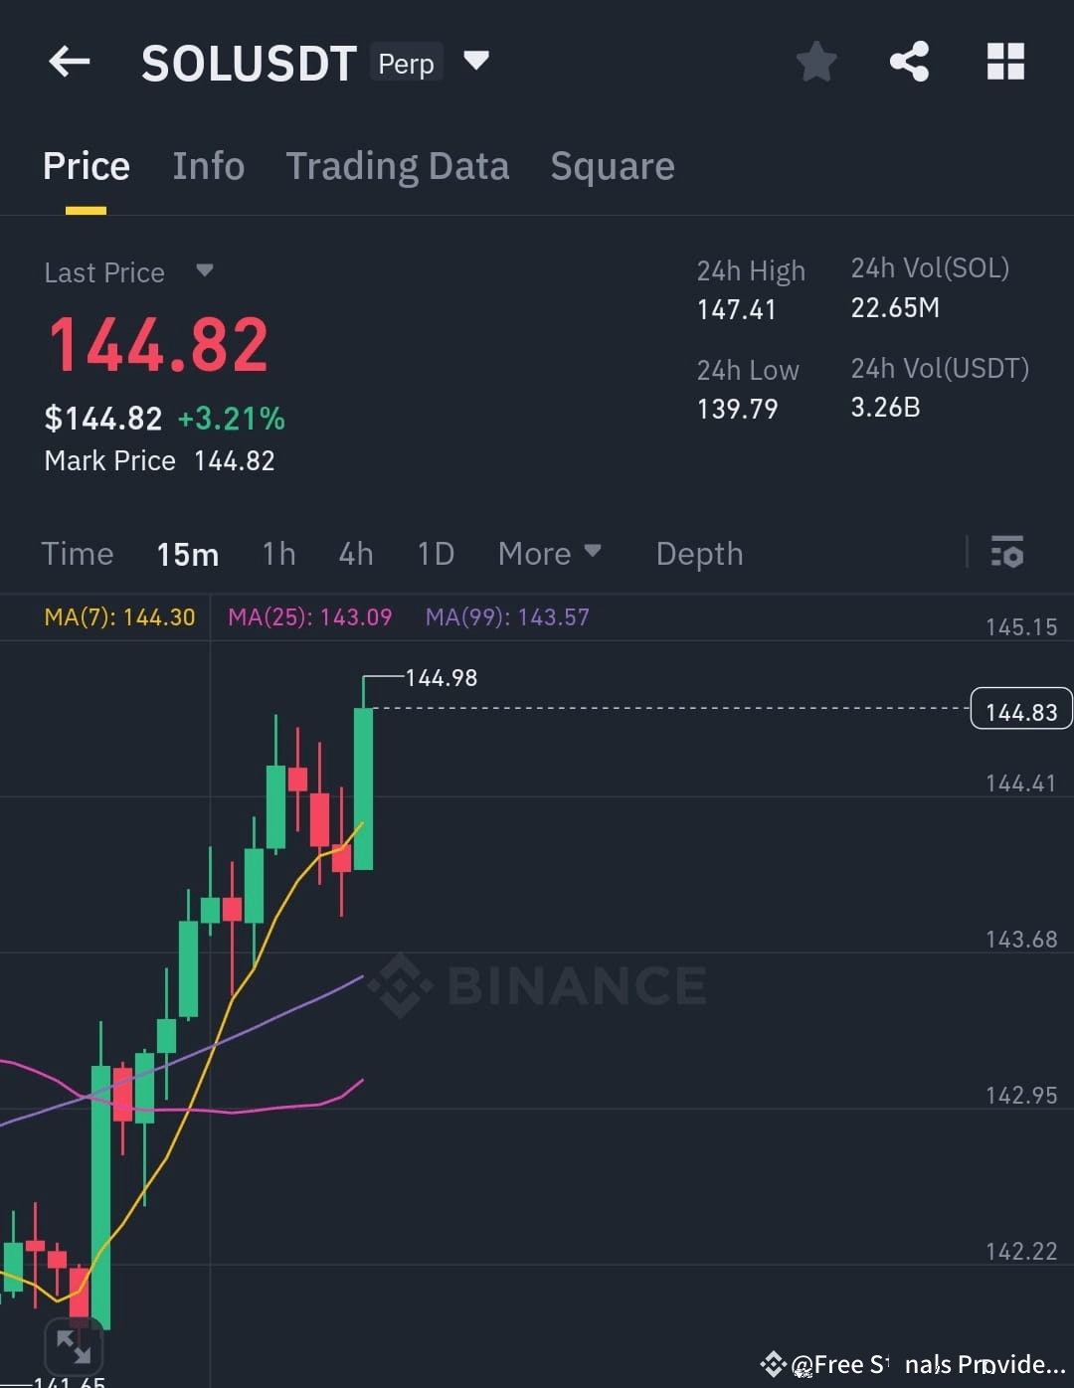The width and height of the screenshot is (1074, 1388).
Task: Expand the Last Price dropdown
Action: (x=204, y=271)
